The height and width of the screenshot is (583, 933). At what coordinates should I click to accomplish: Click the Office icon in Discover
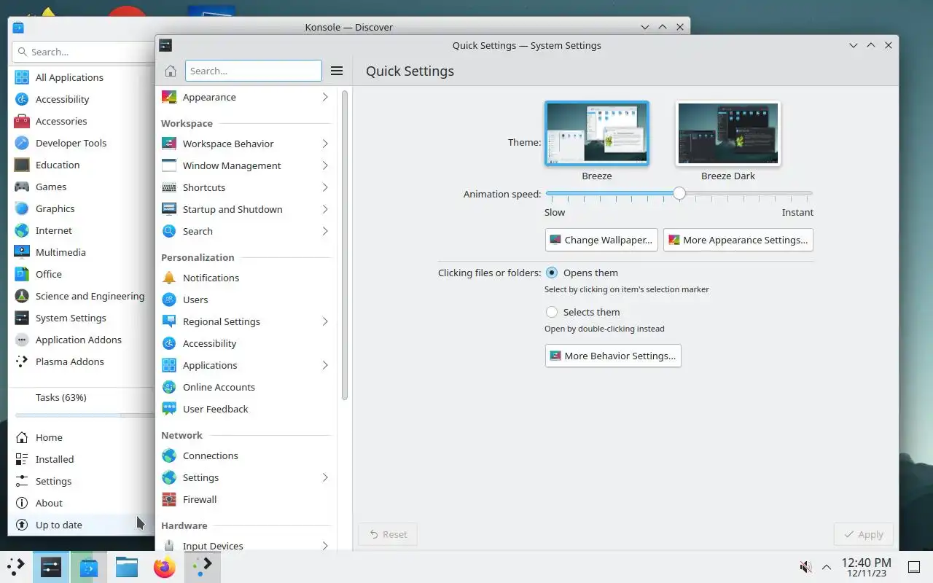coord(22,274)
